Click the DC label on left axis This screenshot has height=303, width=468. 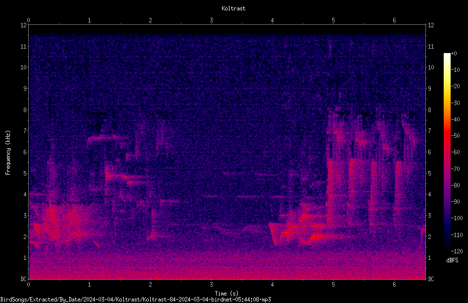click(x=24, y=279)
